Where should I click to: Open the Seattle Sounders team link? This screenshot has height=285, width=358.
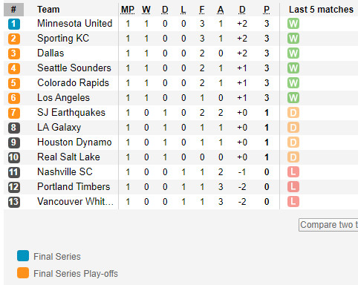[x=74, y=68]
